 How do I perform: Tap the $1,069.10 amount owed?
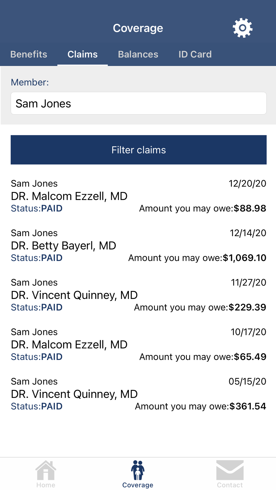tap(245, 258)
